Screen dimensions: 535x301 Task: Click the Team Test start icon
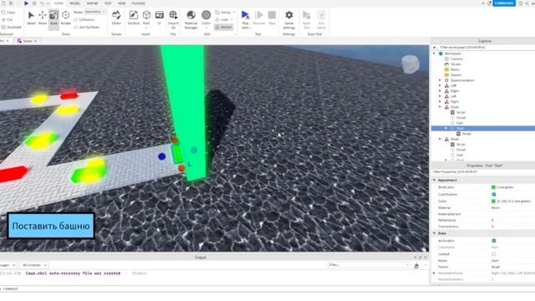[x=307, y=15]
